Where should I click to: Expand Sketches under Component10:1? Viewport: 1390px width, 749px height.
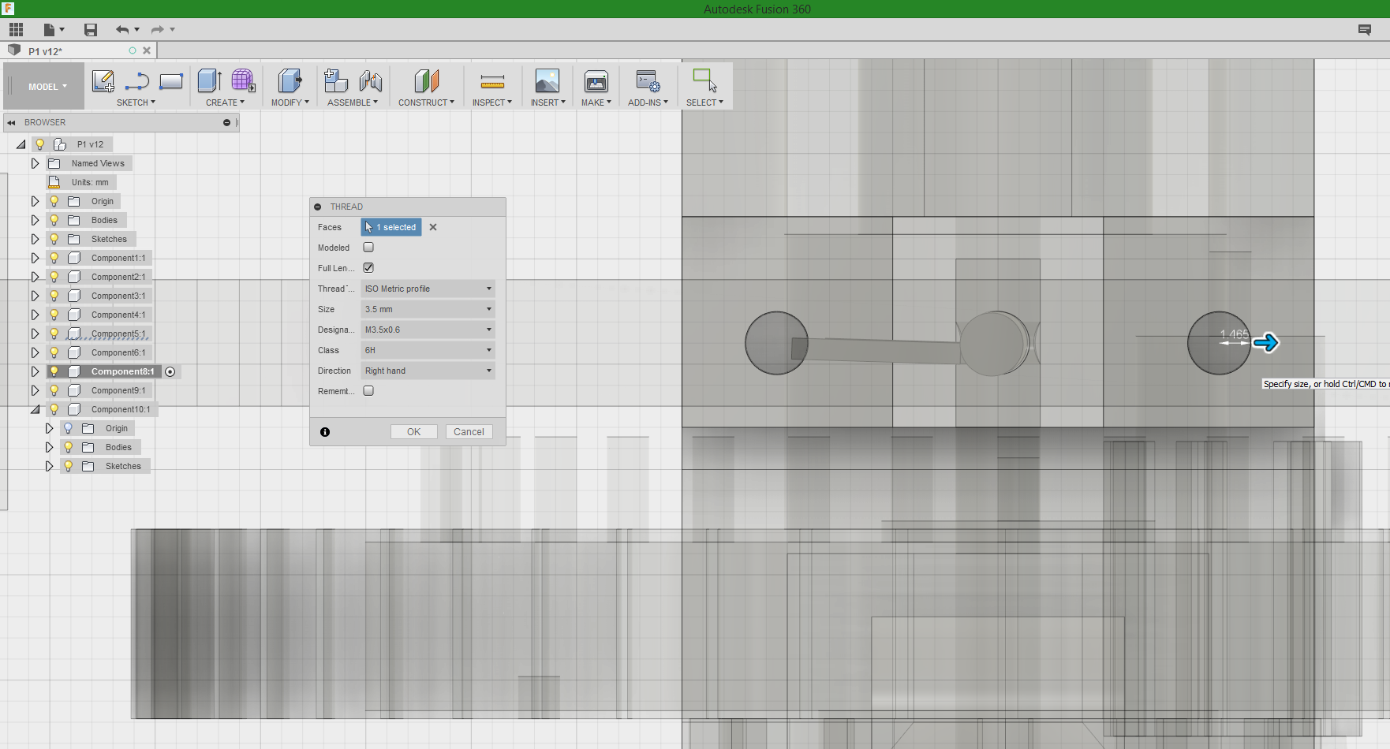49,466
